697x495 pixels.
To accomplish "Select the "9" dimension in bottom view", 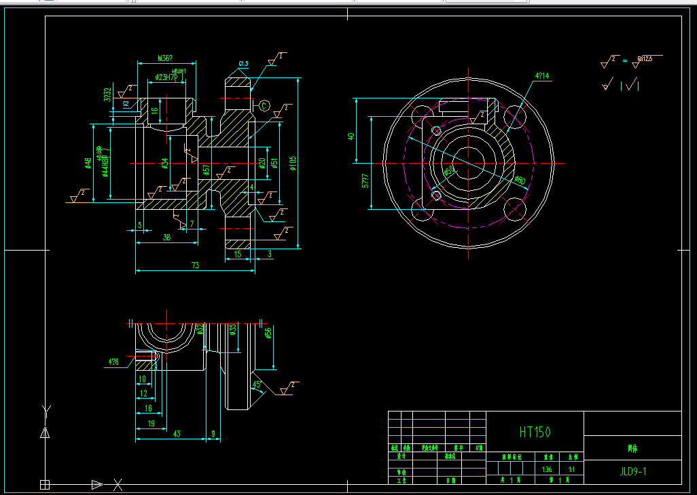I will point(213,434).
